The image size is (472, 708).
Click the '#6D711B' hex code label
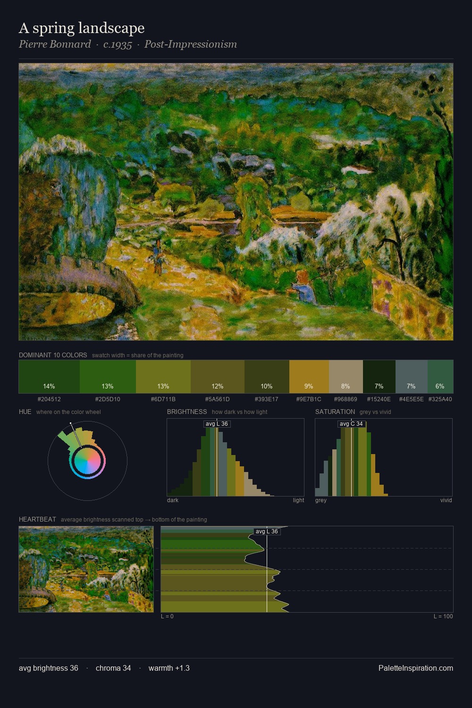163,399
